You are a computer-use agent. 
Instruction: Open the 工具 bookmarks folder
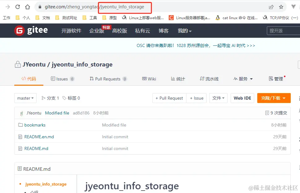pos(90,18)
